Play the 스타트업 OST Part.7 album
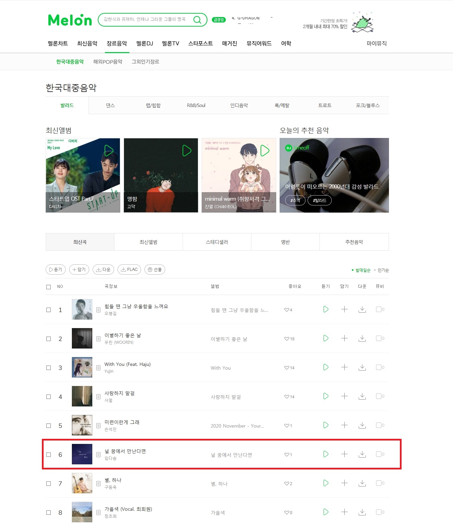The image size is (453, 525). click(x=109, y=150)
